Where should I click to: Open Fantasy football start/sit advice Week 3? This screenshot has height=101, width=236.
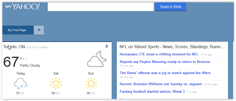[x=152, y=91]
